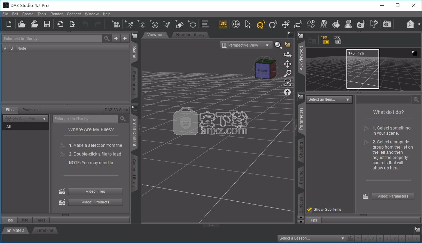This screenshot has width=422, height=243.
Task: Toggle the brick grid viewport layout button
Action: tap(223, 24)
